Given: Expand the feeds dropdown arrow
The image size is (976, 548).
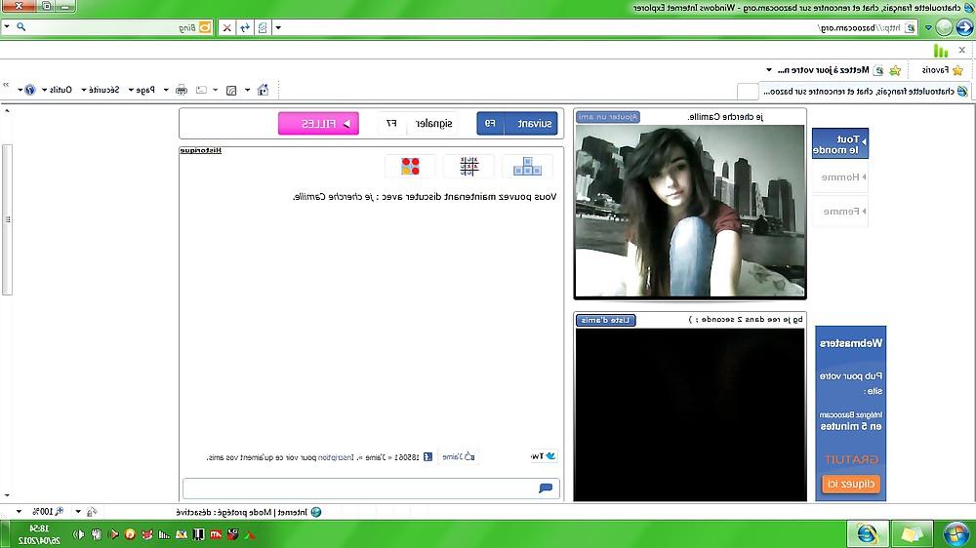Looking at the screenshot, I should pyautogui.click(x=216, y=90).
